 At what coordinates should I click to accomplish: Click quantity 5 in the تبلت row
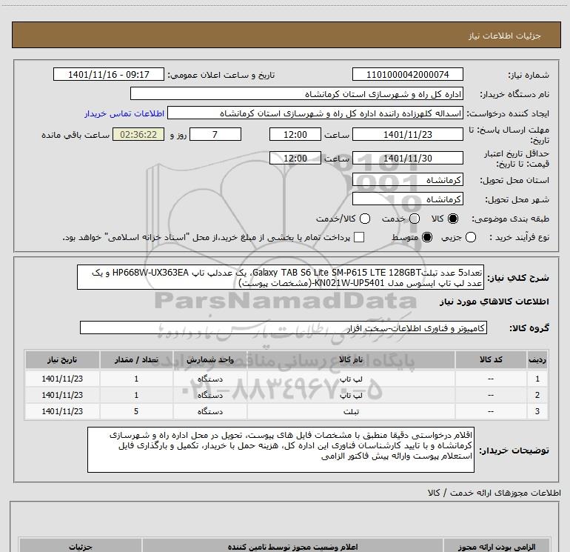[136, 411]
